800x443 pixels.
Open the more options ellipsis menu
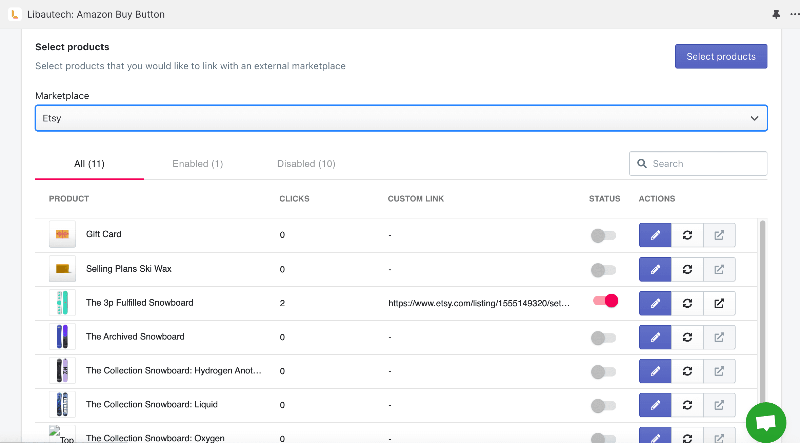pyautogui.click(x=795, y=14)
